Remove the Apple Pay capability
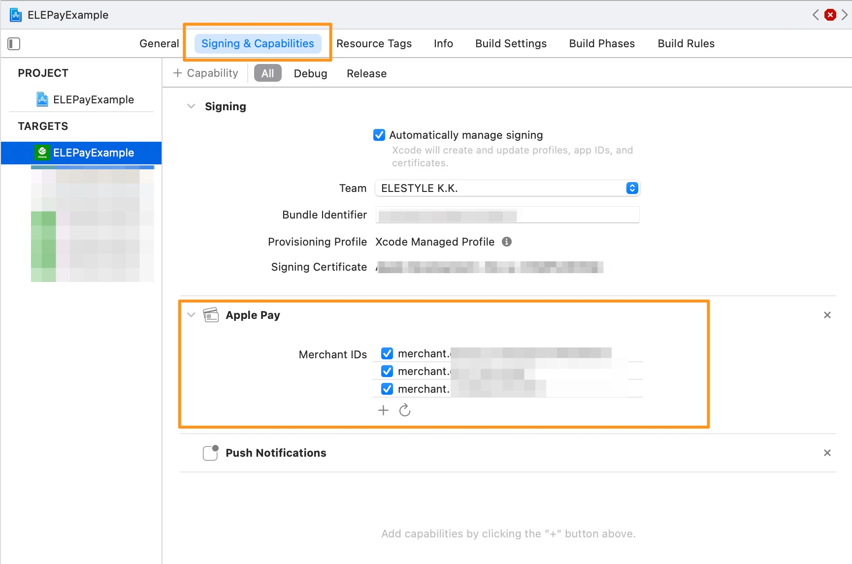This screenshot has width=852, height=564. (x=827, y=315)
